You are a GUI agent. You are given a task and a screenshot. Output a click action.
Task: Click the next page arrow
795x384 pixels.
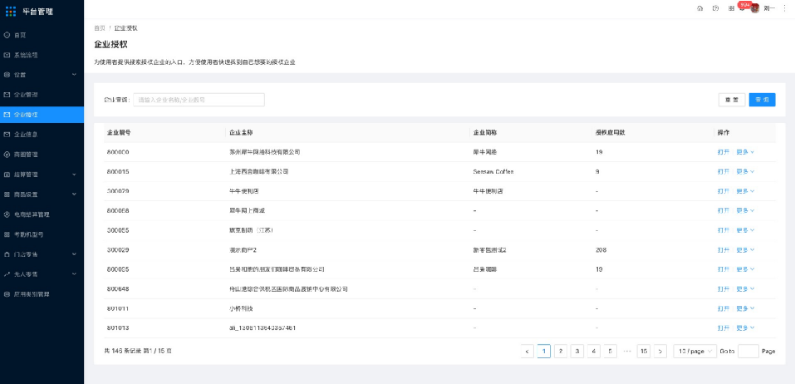point(660,351)
